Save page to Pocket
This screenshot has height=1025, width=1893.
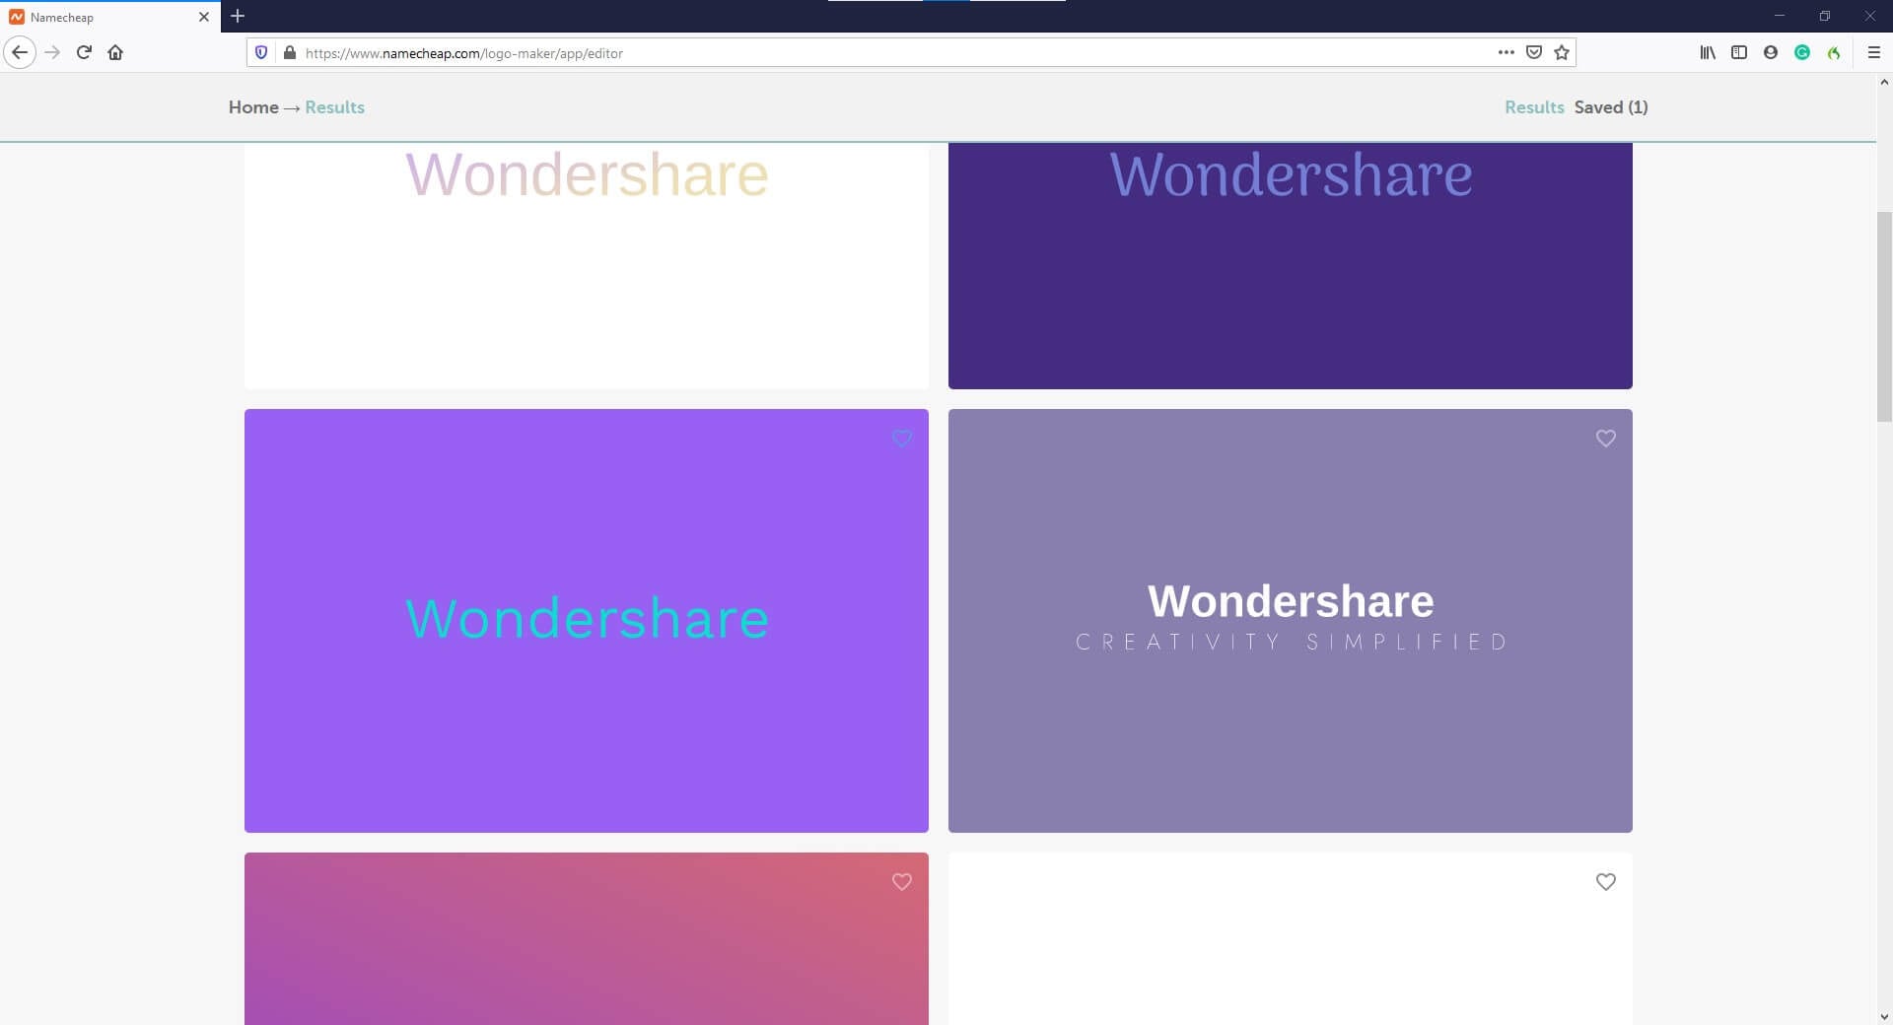[x=1533, y=52]
